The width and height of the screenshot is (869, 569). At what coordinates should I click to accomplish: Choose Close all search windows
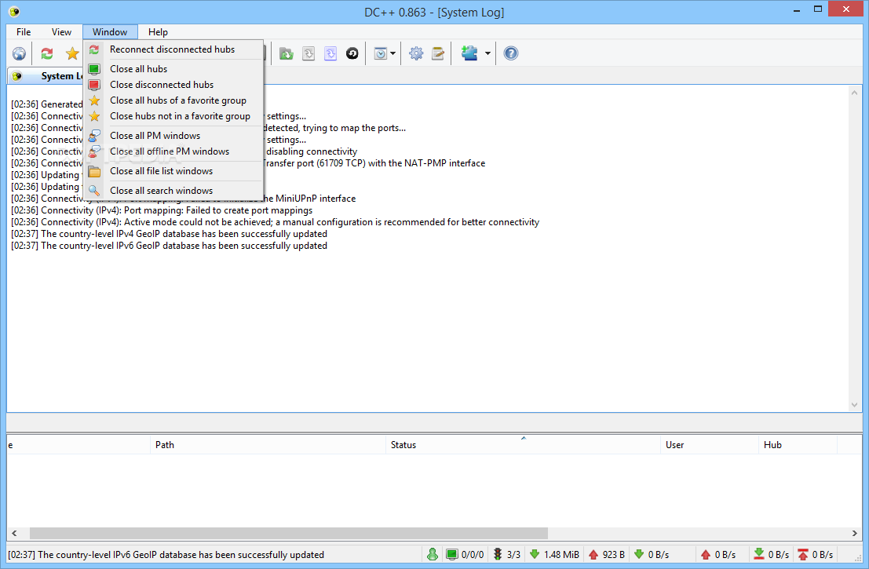[x=173, y=191]
